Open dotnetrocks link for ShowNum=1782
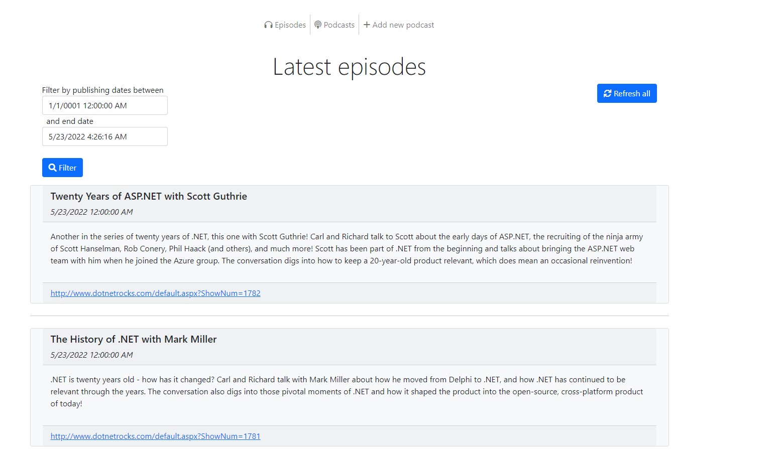 (156, 293)
